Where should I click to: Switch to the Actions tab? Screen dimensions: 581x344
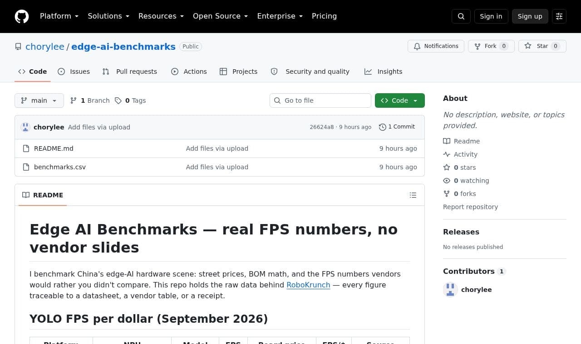click(189, 72)
